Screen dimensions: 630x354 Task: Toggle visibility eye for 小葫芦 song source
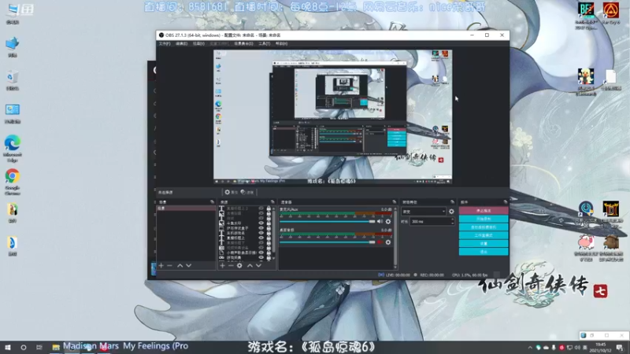261,253
